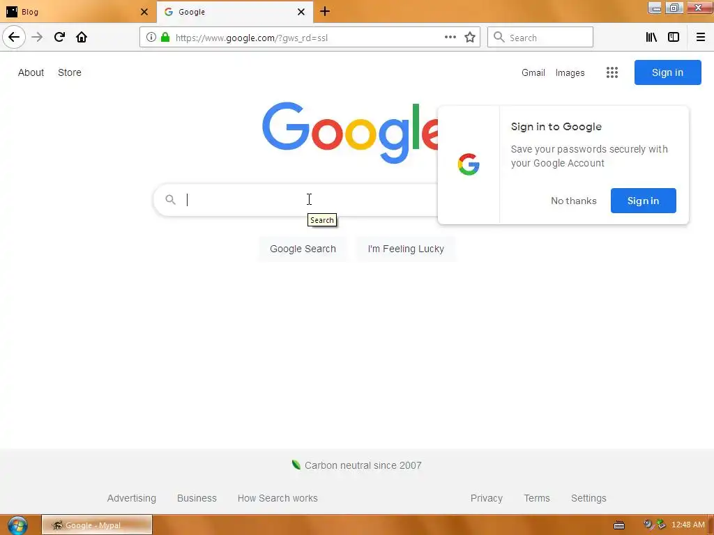Viewport: 714px width, 535px height.
Task: Open the Advertising footer link
Action: click(x=132, y=498)
